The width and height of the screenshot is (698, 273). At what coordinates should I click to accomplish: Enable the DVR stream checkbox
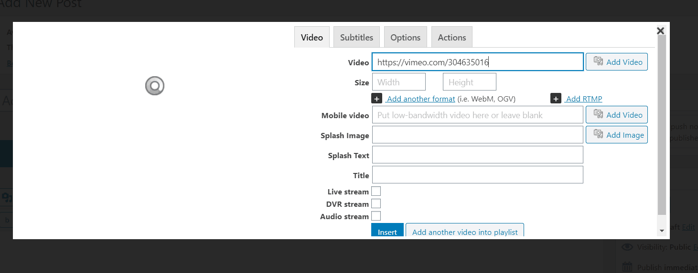point(376,203)
